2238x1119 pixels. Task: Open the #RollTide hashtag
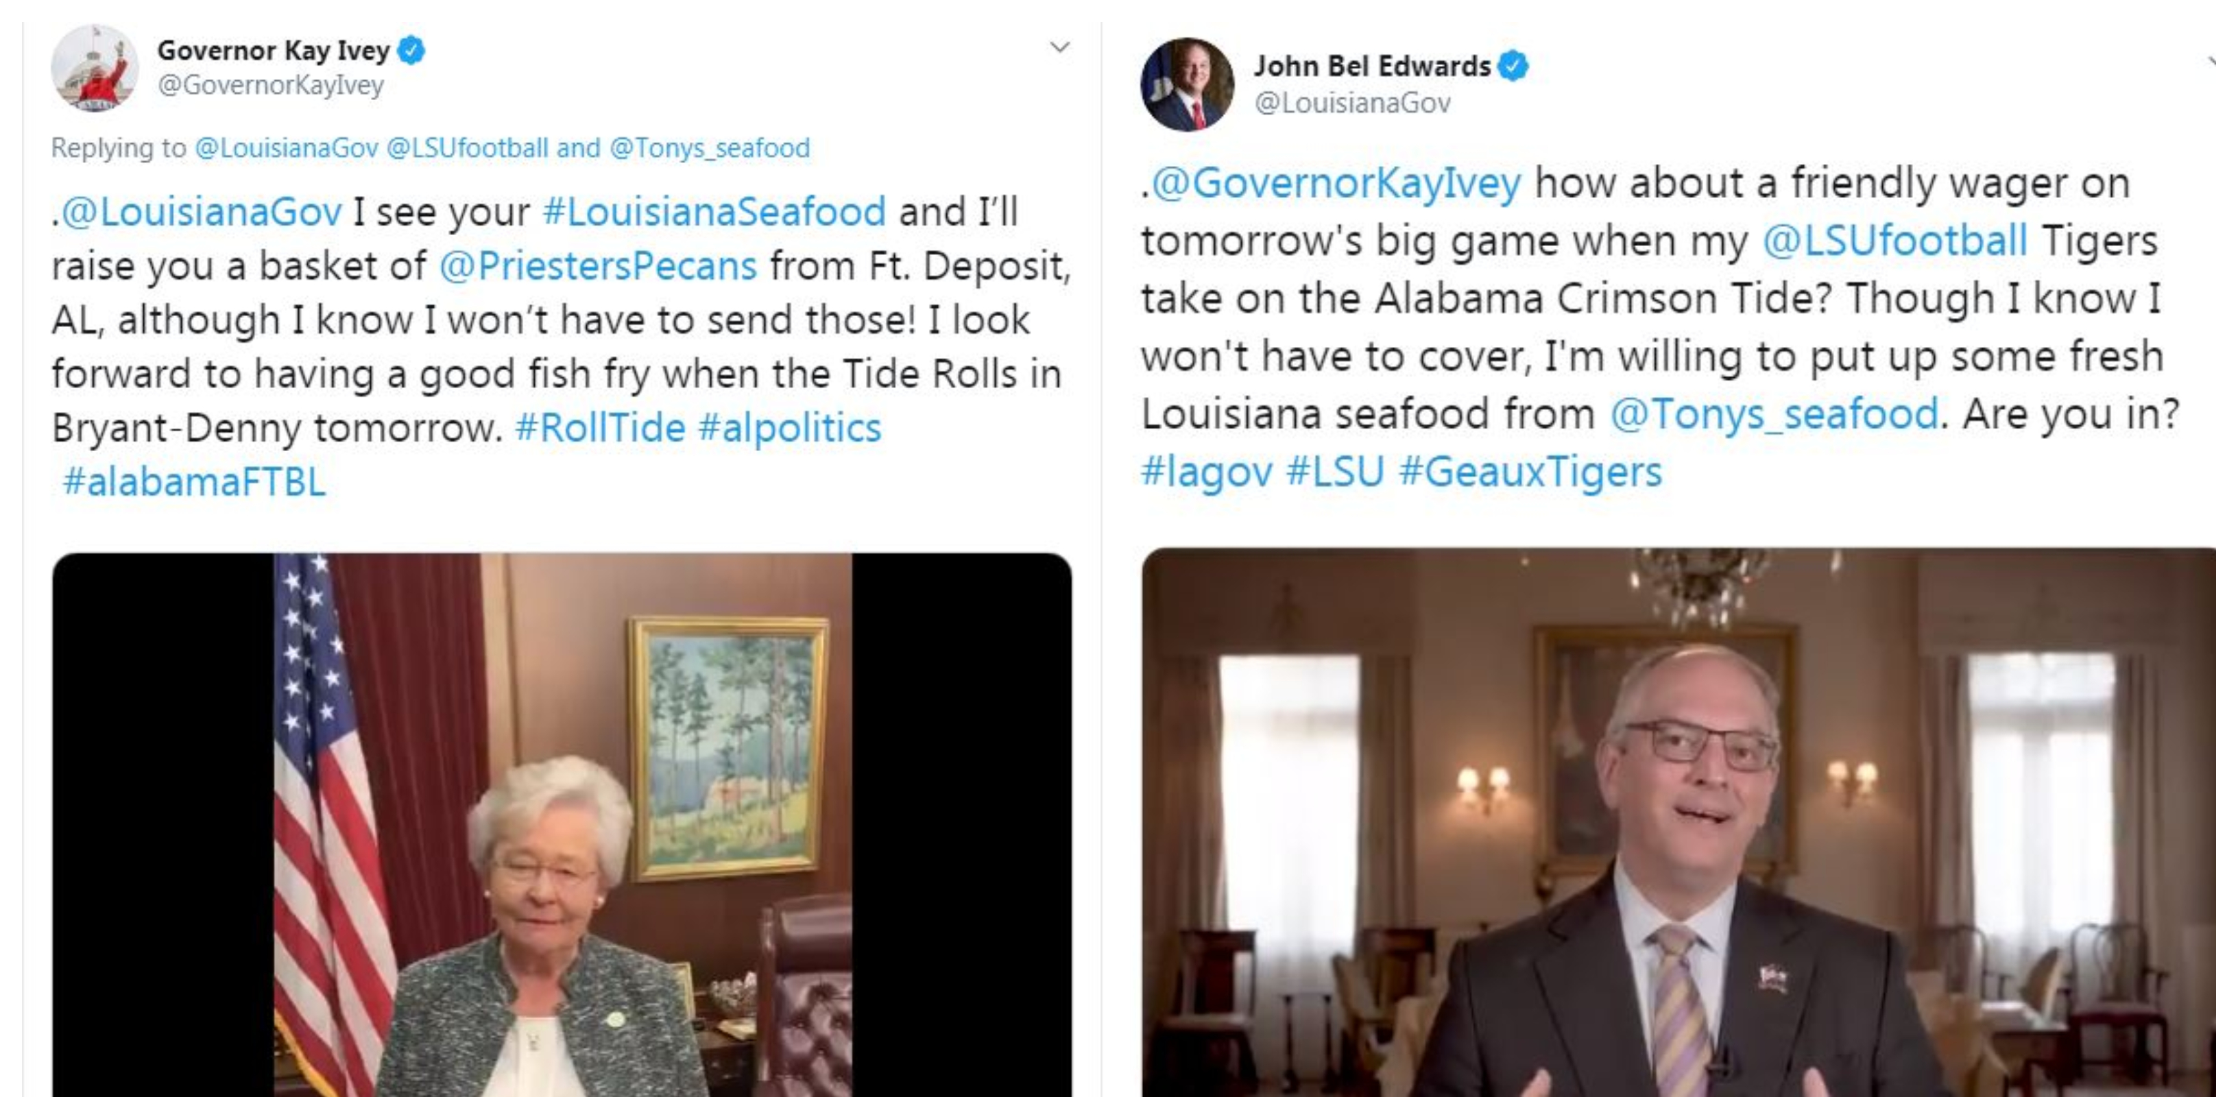[x=601, y=427]
